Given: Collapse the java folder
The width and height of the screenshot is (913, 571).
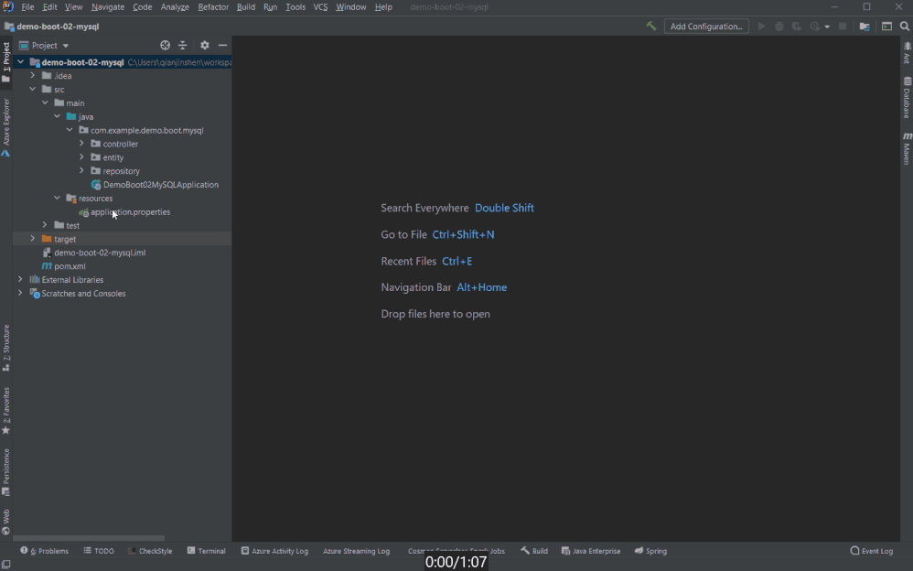Looking at the screenshot, I should (57, 116).
